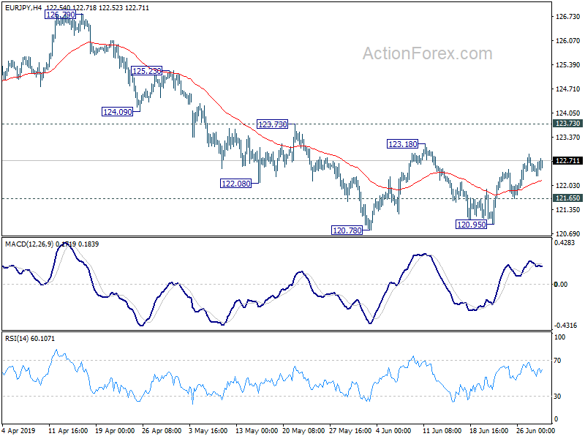This screenshot has width=585, height=439.
Task: Select the 121.650 level tag on axis
Action: coord(567,198)
